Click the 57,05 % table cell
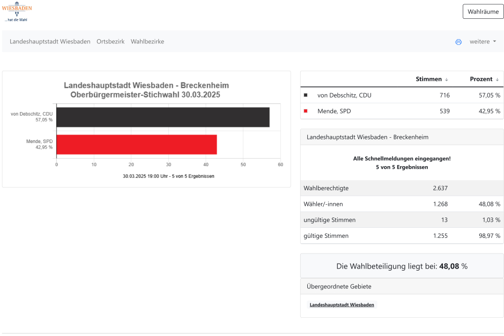The image size is (504, 336). point(490,95)
